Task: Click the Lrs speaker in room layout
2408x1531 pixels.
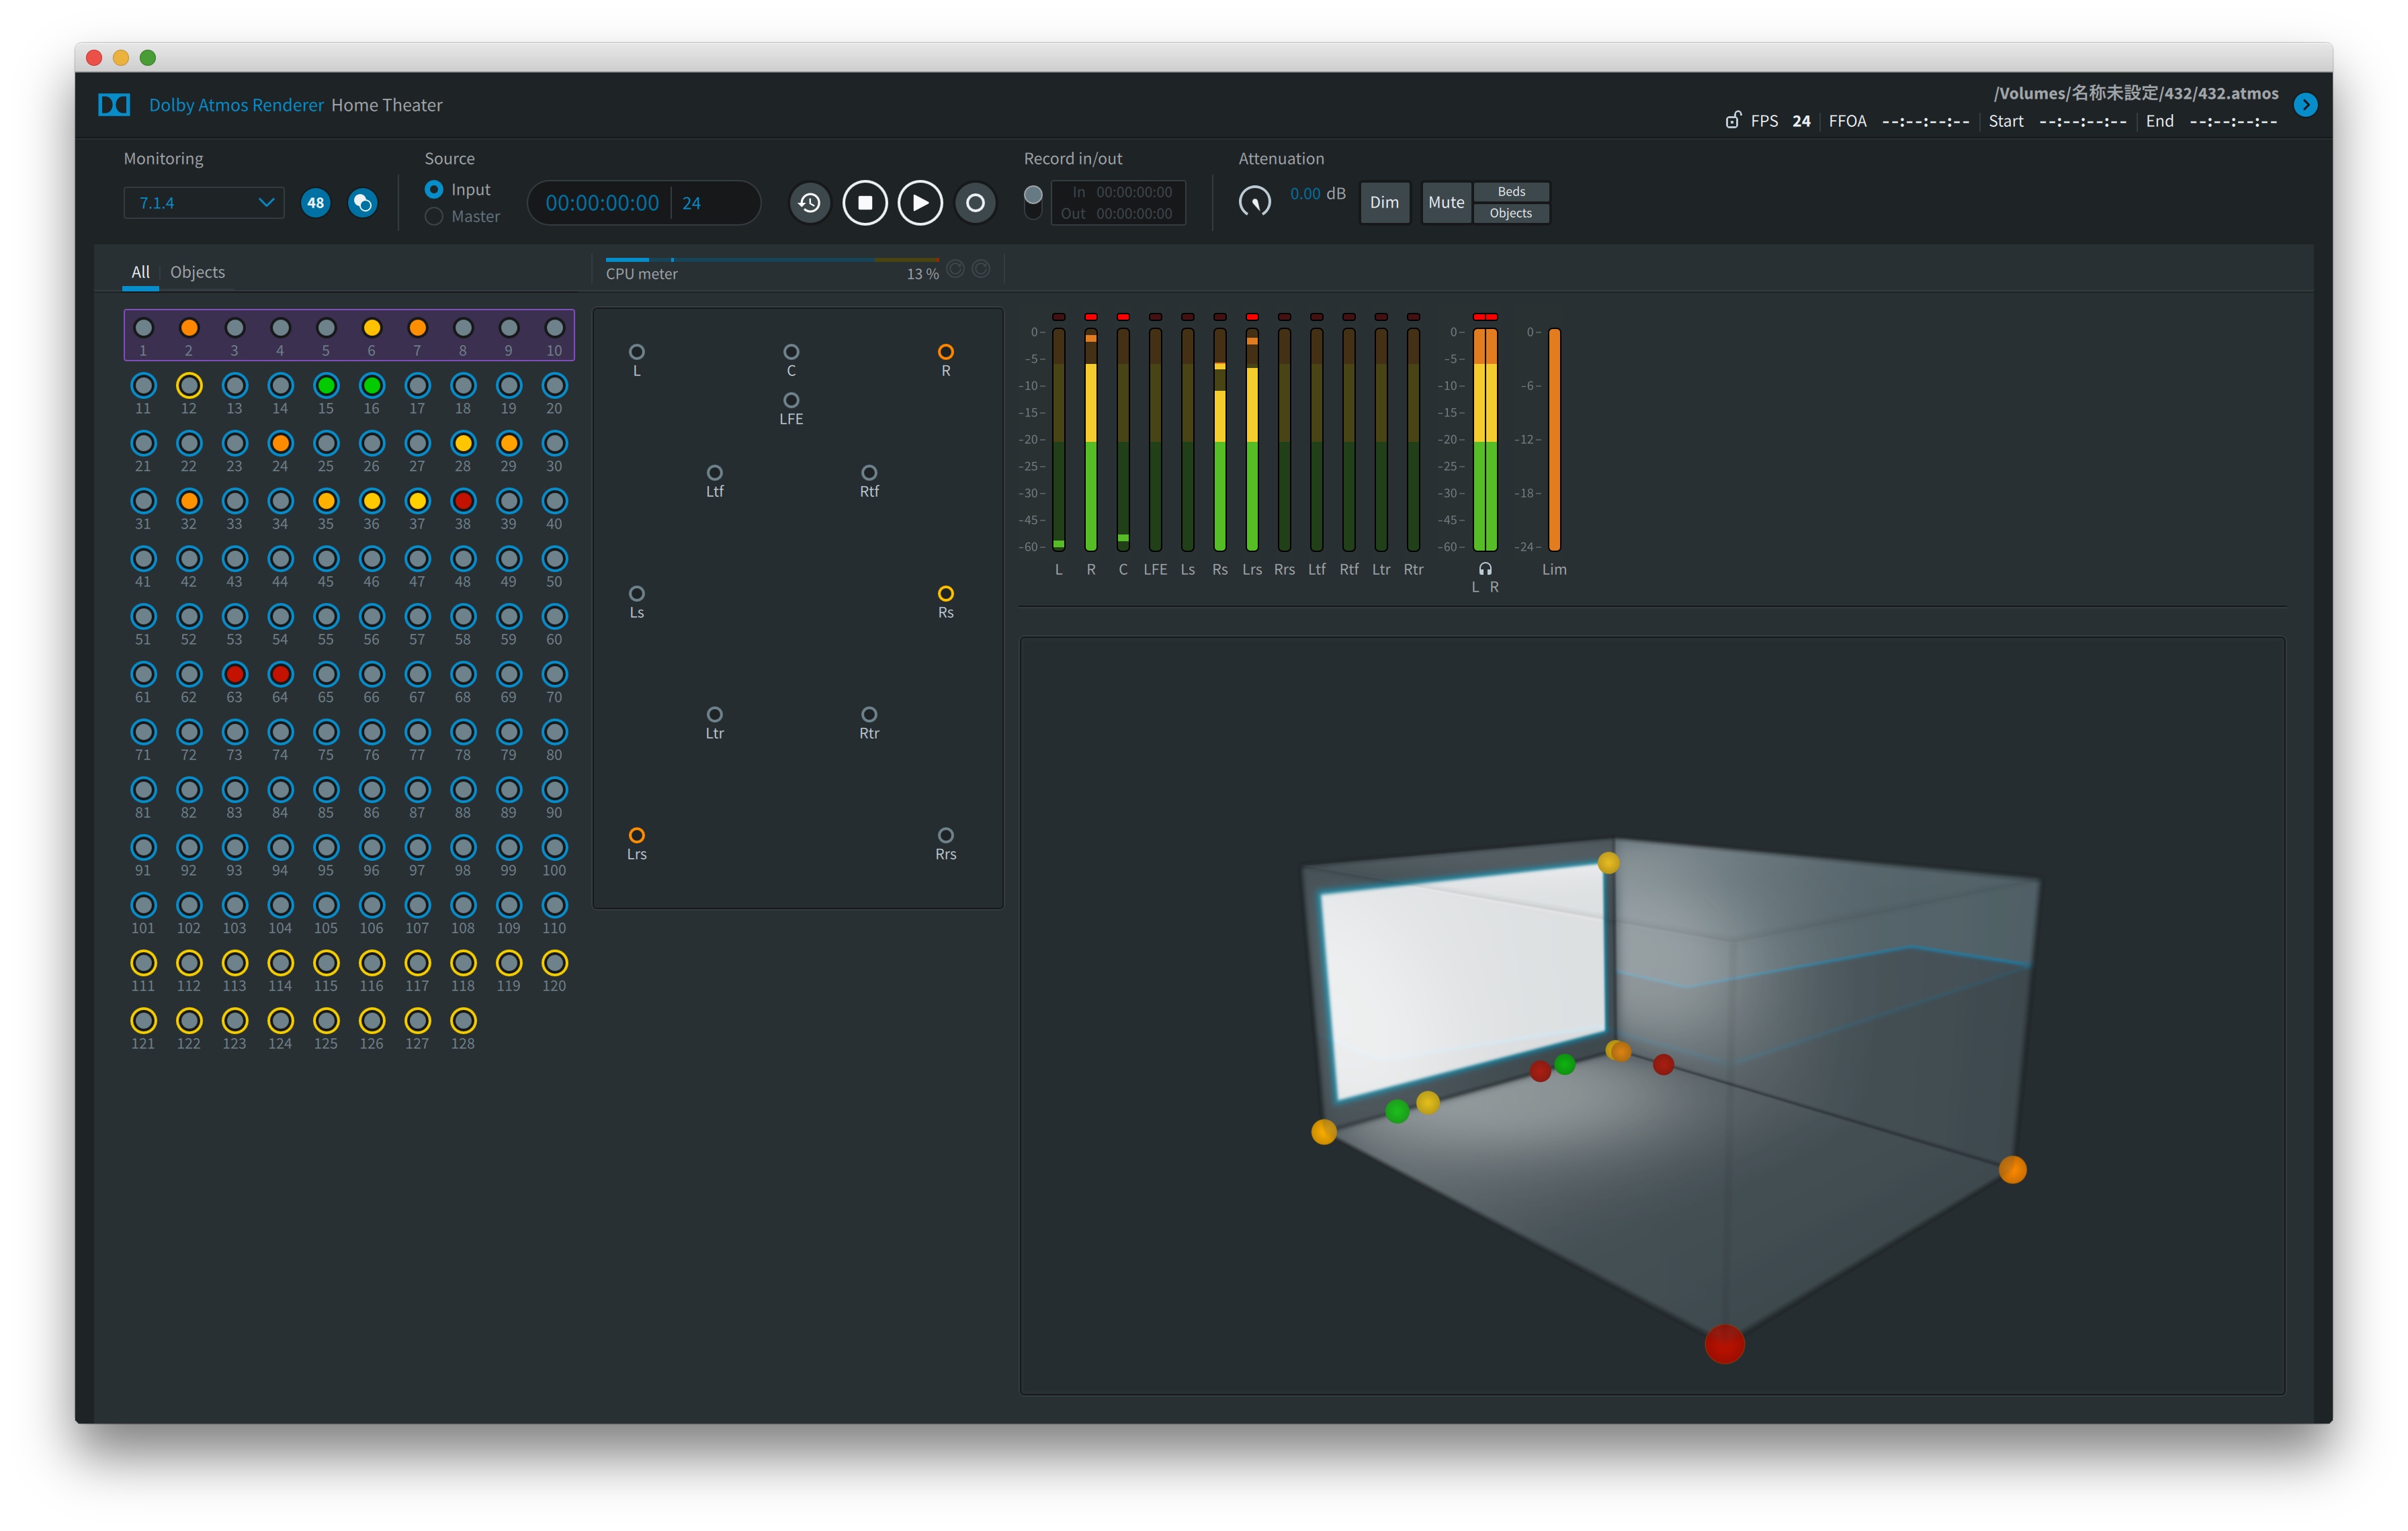Action: [637, 835]
